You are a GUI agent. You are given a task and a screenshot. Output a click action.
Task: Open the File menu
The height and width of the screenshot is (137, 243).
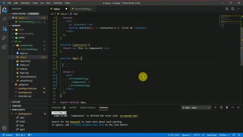pyautogui.click(x=9, y=3)
